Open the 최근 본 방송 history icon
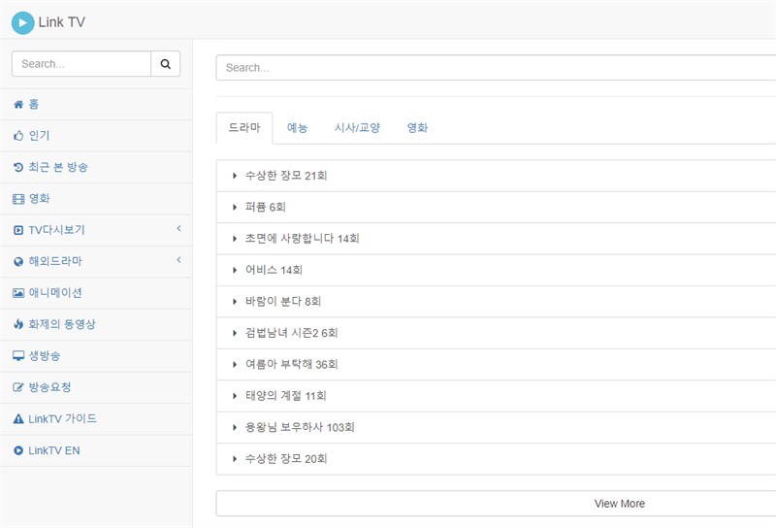Screen dimensions: 776x528 (18, 168)
